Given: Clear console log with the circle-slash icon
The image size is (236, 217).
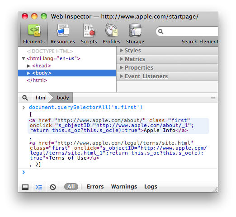Looking at the screenshot, I should click(53, 187).
